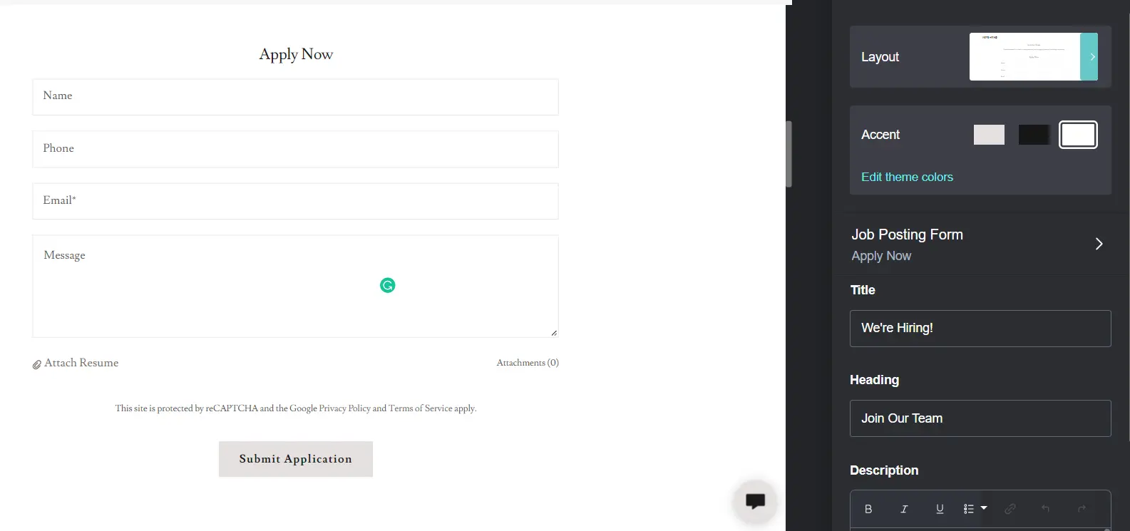Expand the Job Posting Form section

click(1099, 244)
